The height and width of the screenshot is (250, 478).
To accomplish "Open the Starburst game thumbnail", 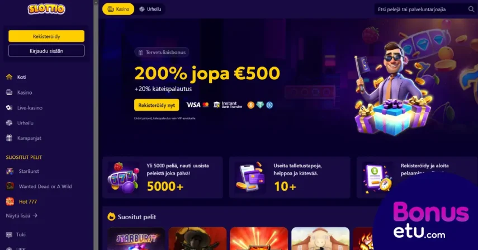I will (x=136, y=238).
